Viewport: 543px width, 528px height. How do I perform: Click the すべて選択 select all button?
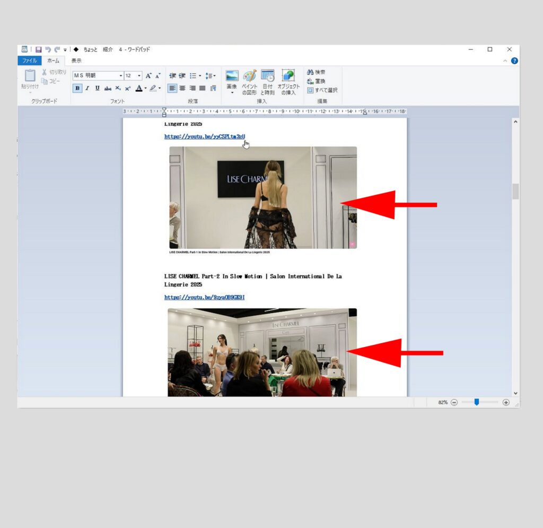[x=322, y=90]
